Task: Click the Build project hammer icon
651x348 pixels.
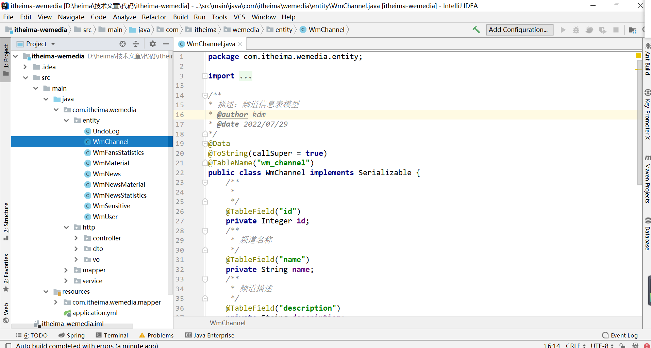Action: click(x=476, y=30)
